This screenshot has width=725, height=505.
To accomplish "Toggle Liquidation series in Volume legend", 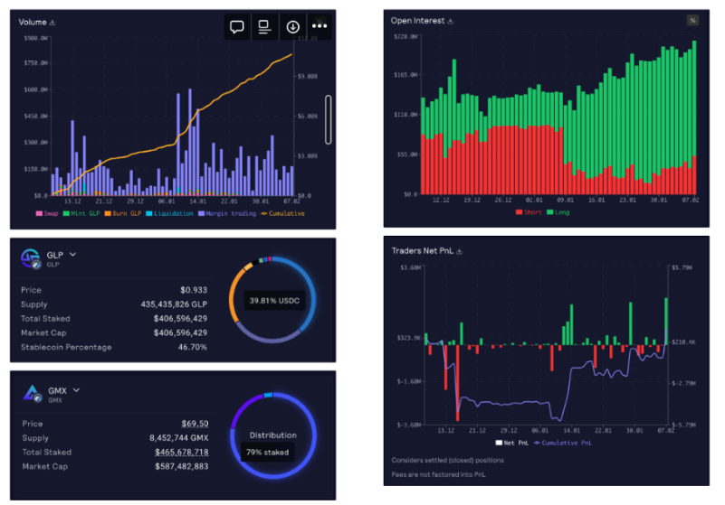I will pyautogui.click(x=169, y=213).
